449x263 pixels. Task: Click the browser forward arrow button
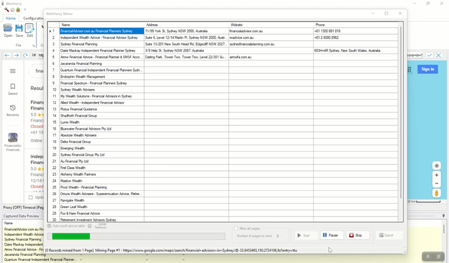(16, 55)
